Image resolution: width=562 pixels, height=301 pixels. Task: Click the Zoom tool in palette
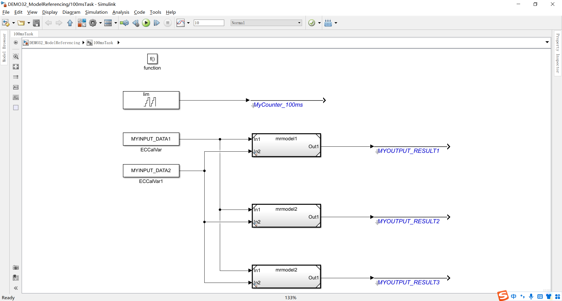pos(16,56)
